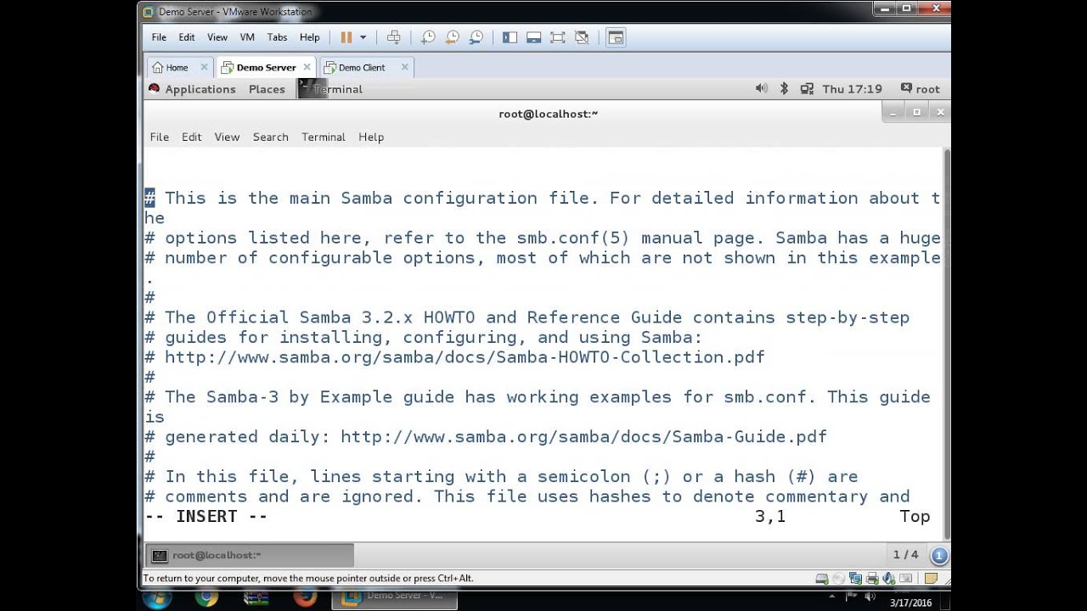This screenshot has width=1087, height=611.
Task: Close the Home tab
Action: 204,67
